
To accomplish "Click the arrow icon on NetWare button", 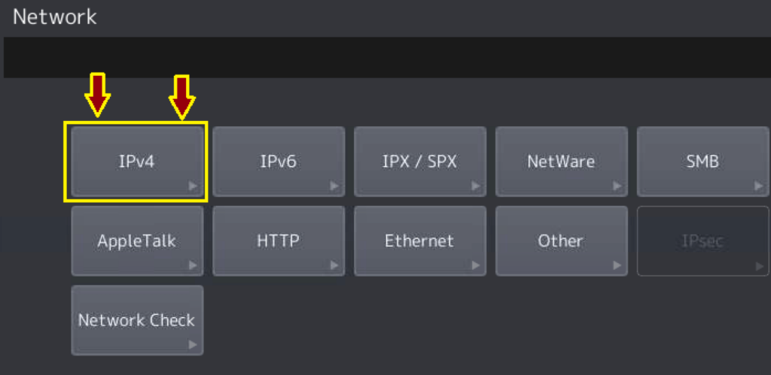I will pyautogui.click(x=617, y=186).
